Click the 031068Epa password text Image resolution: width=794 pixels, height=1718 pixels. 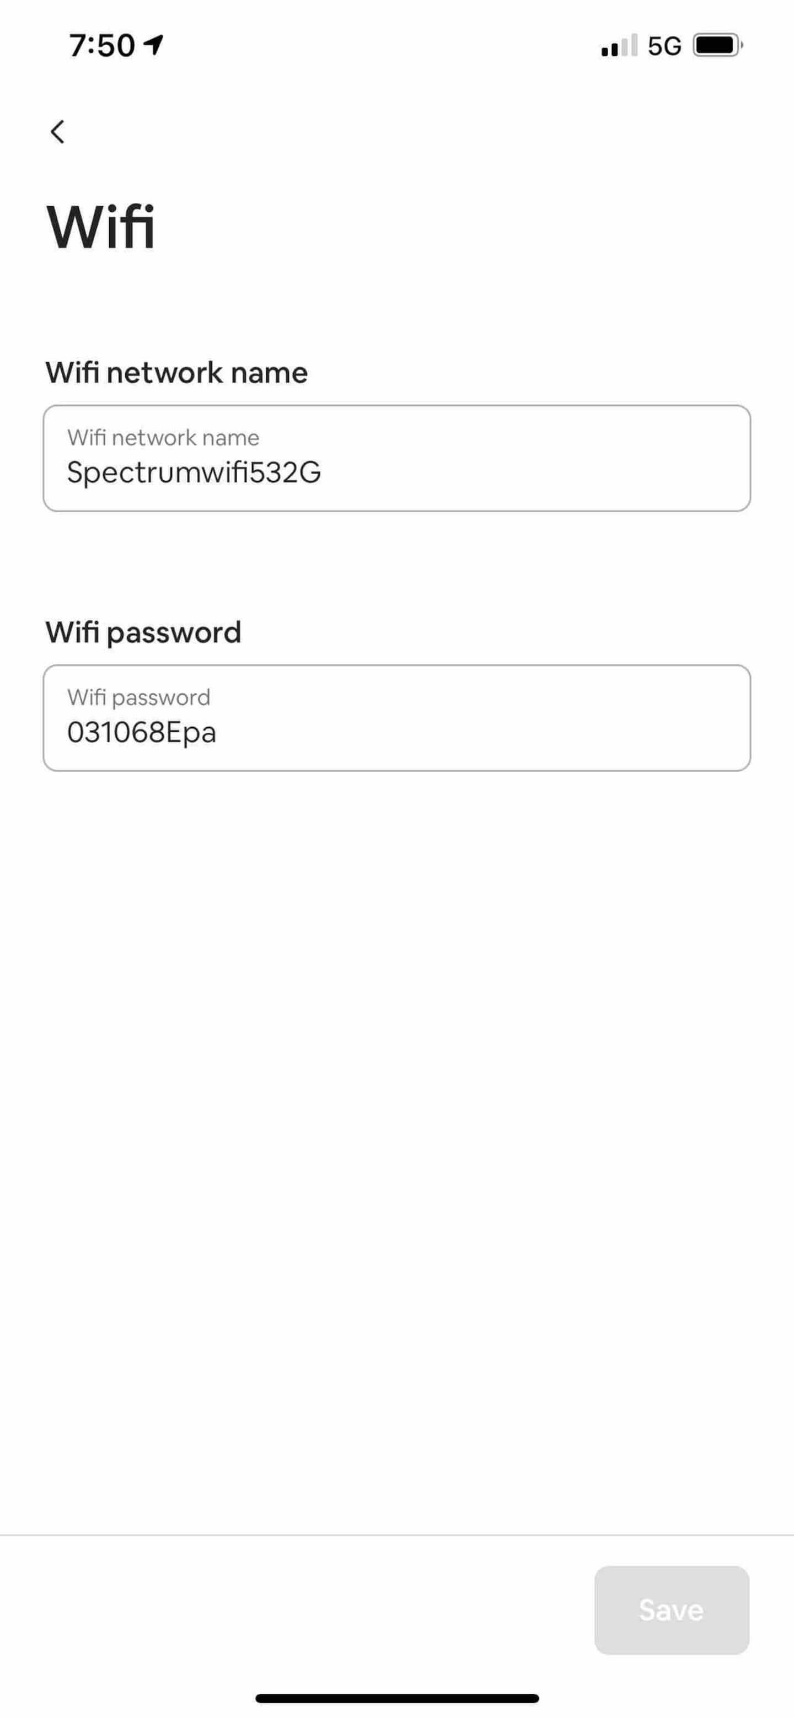(142, 732)
